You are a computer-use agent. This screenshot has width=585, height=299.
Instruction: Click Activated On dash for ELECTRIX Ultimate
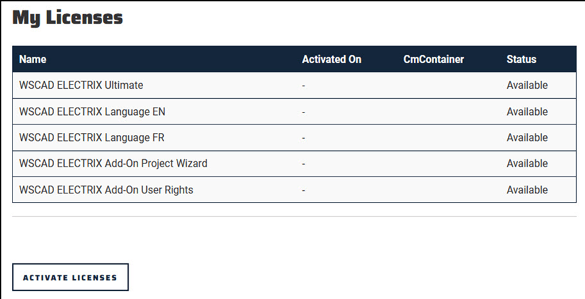pyautogui.click(x=304, y=86)
